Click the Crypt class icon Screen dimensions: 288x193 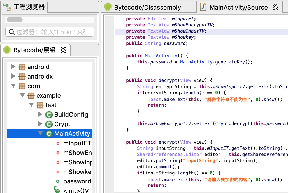[49, 124]
